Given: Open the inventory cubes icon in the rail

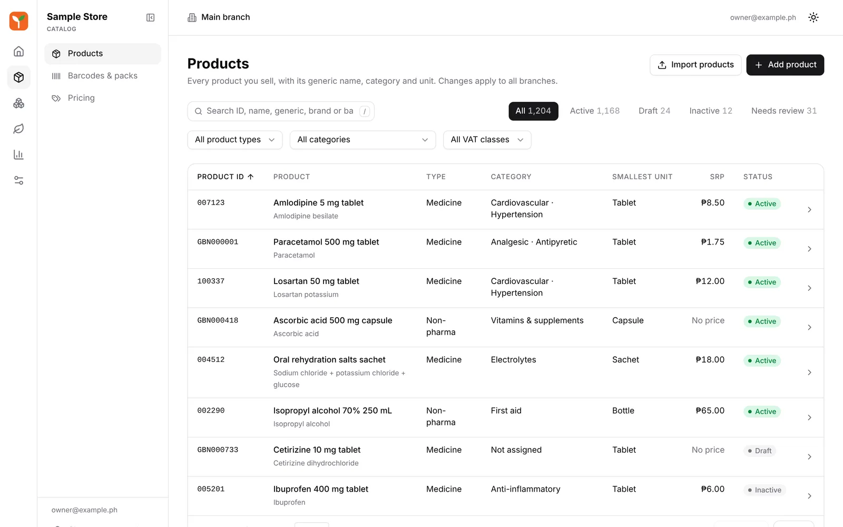Looking at the screenshot, I should tap(18, 103).
